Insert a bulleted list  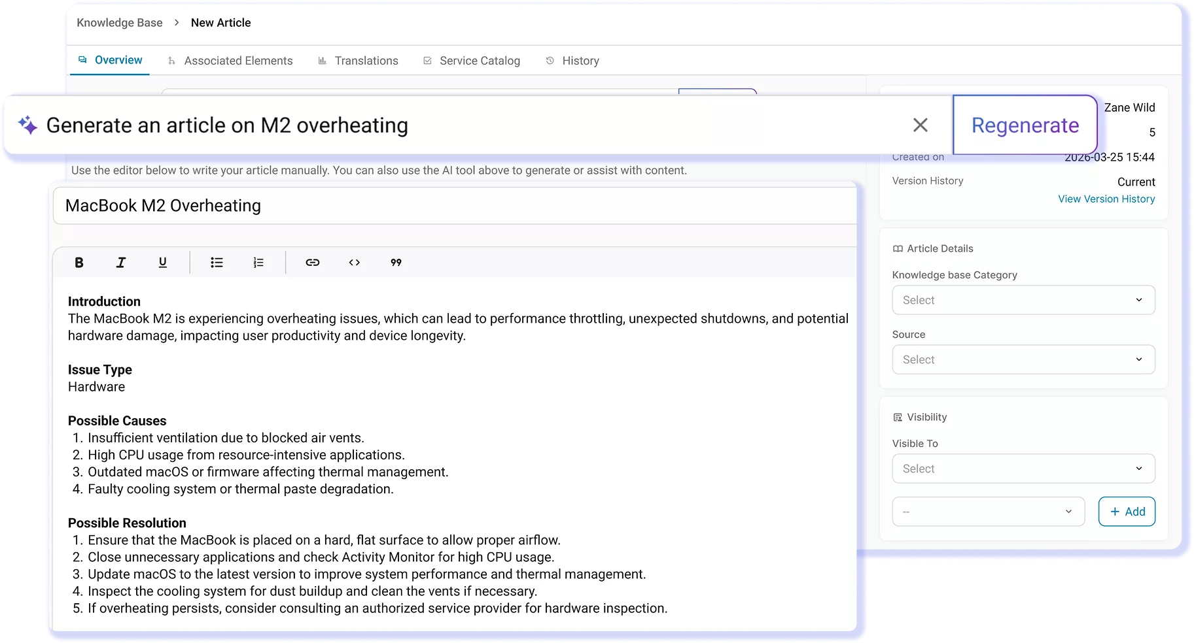click(217, 263)
